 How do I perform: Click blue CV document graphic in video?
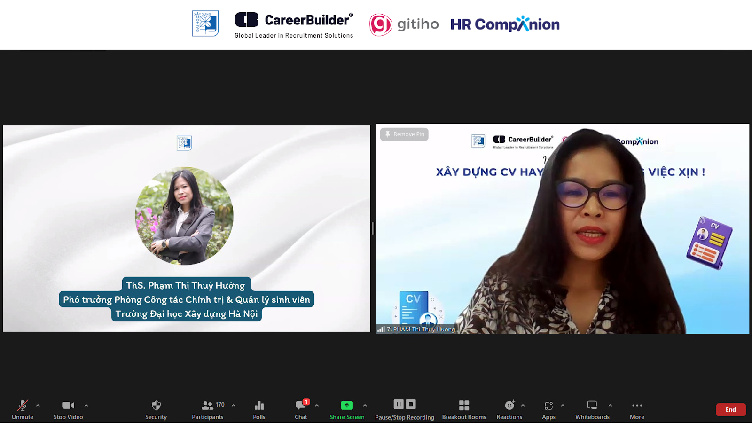point(415,308)
